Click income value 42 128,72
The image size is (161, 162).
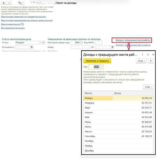click(x=147, y=136)
